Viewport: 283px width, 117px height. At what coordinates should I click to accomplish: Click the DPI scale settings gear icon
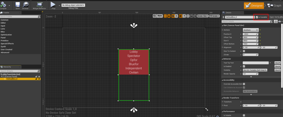coord(218,116)
